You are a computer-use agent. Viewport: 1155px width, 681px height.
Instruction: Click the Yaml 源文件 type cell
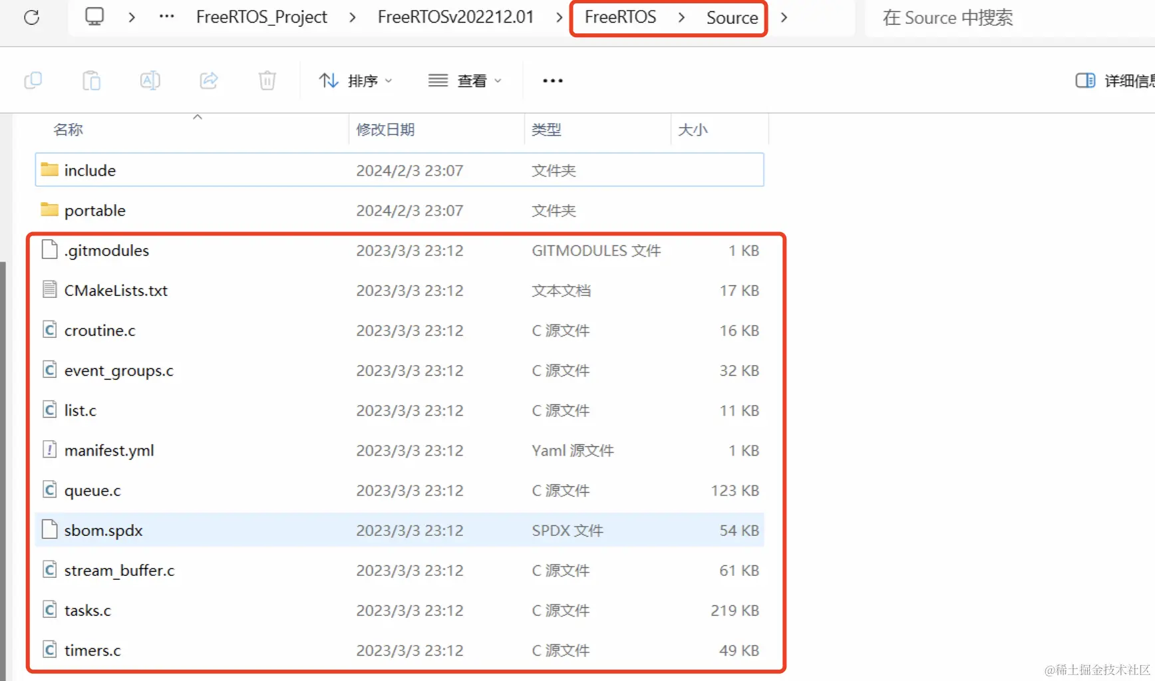pyautogui.click(x=572, y=450)
